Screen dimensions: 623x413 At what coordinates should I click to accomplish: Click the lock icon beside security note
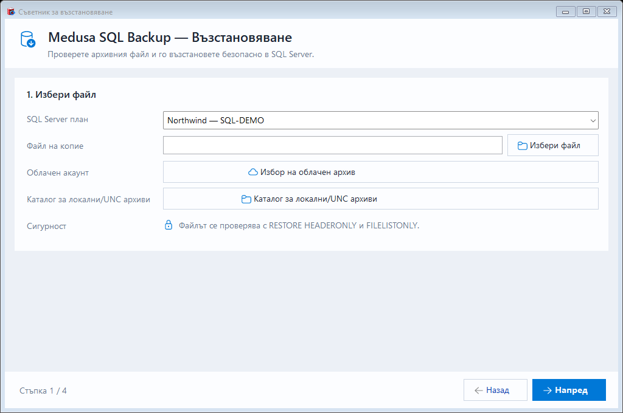coord(169,225)
